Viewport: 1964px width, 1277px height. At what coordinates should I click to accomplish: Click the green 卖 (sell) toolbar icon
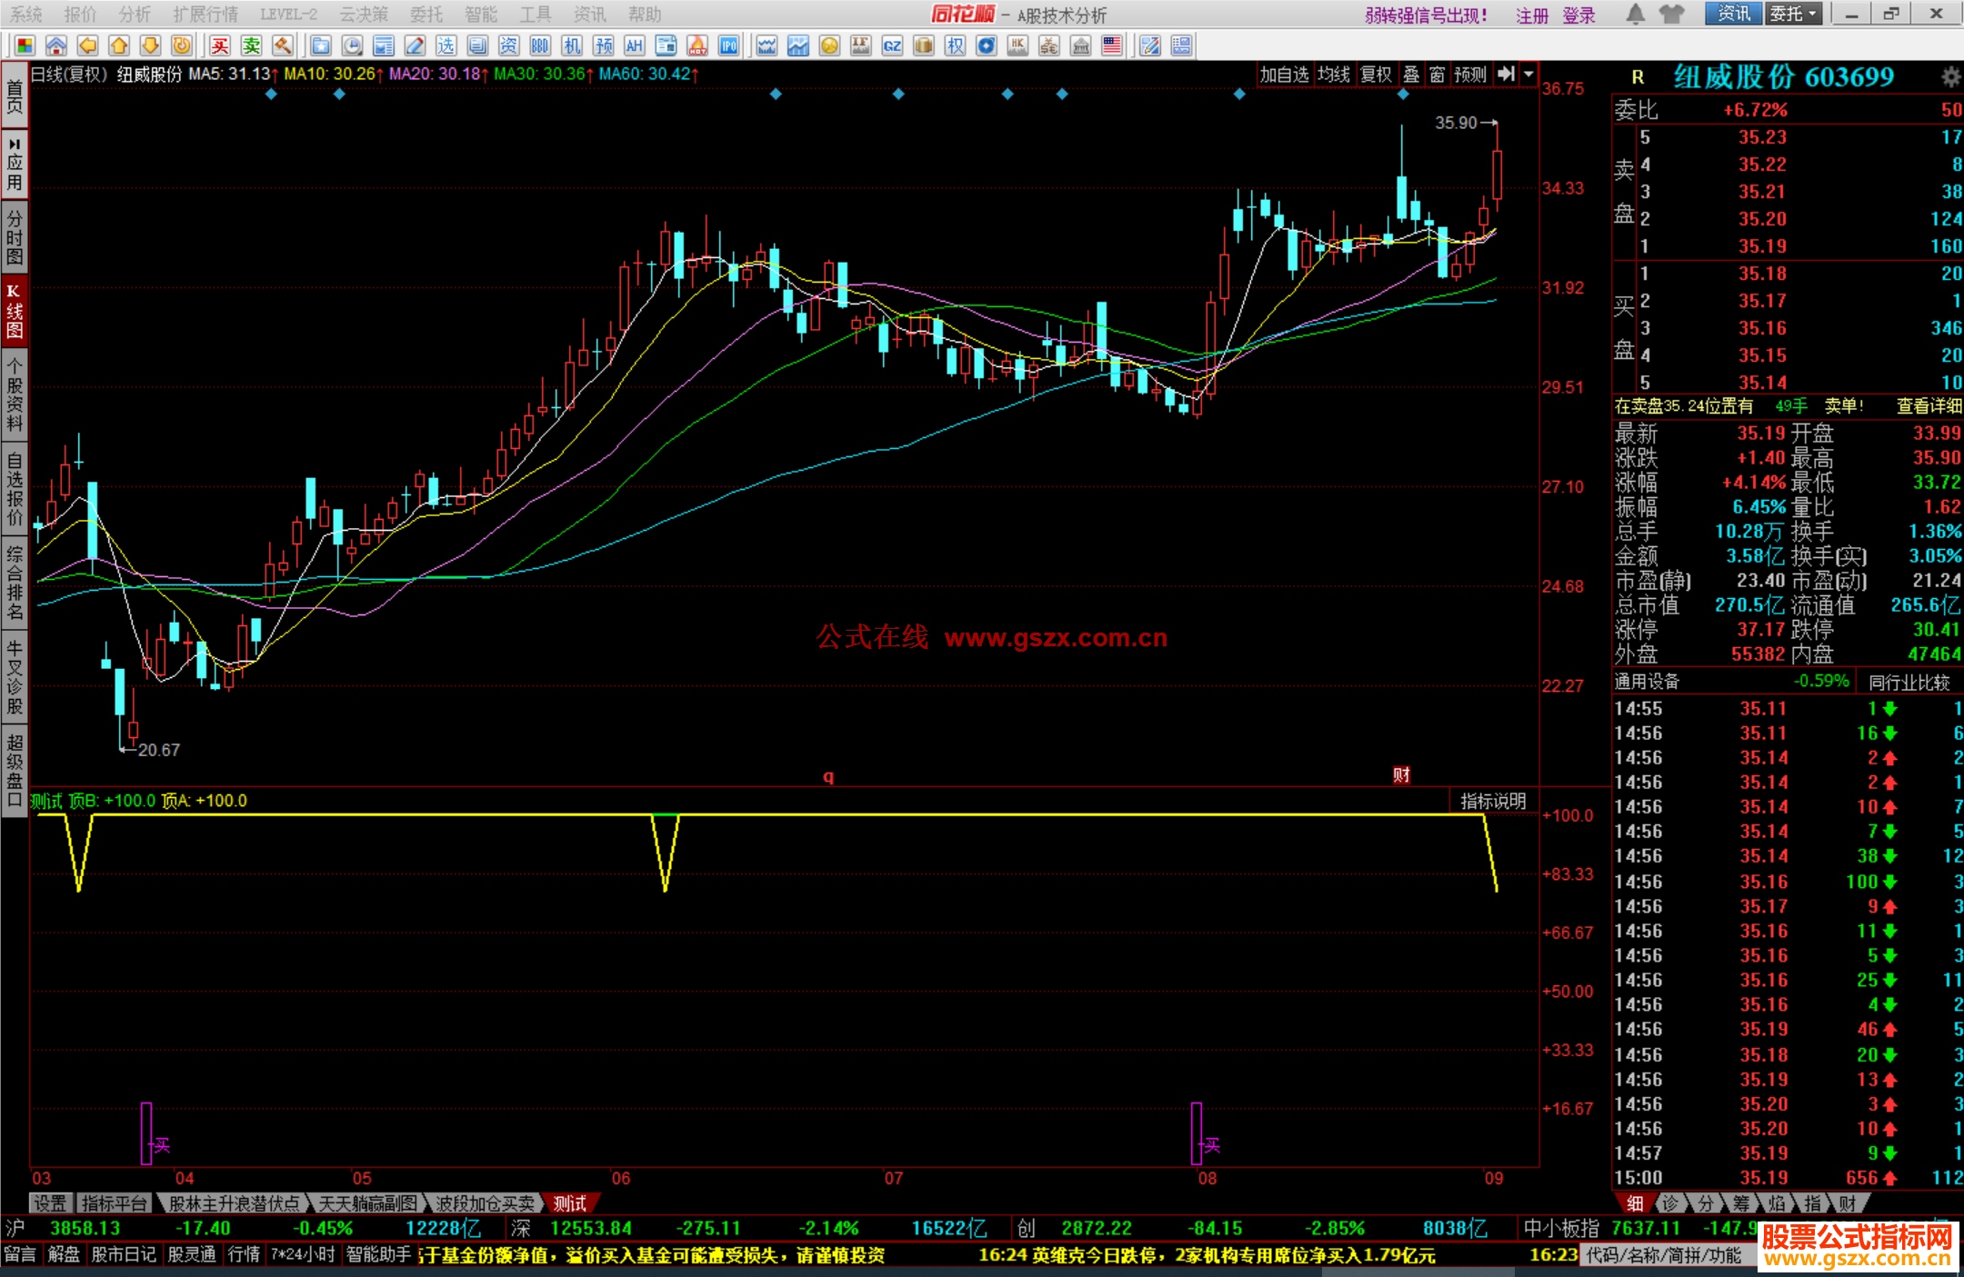click(x=252, y=45)
